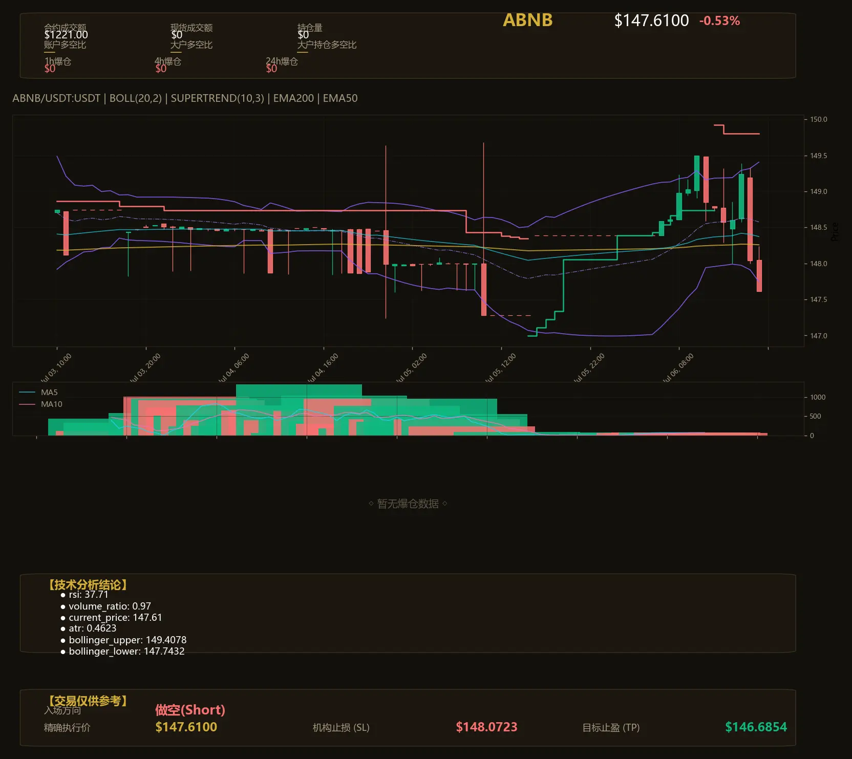852x759 pixels.
Task: Click the 24h爆仓 label
Action: click(x=282, y=61)
